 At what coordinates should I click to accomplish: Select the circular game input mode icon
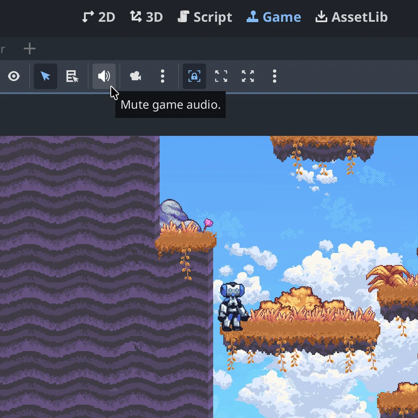[15, 76]
